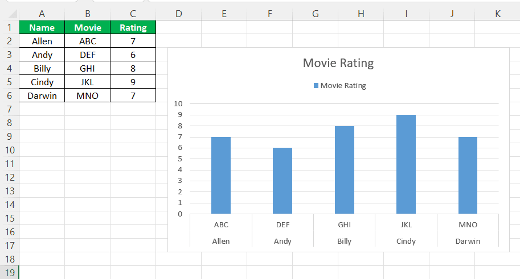This screenshot has height=279, width=520.
Task: Click the green Rating header cell
Action: (x=133, y=27)
